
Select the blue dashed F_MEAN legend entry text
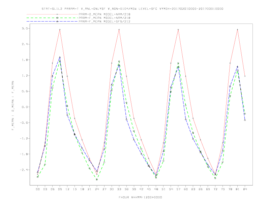[105, 22]
